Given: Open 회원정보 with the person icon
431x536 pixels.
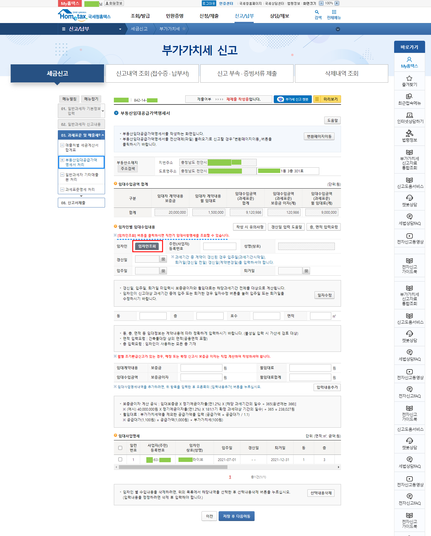Looking at the screenshot, I should pos(114,3).
